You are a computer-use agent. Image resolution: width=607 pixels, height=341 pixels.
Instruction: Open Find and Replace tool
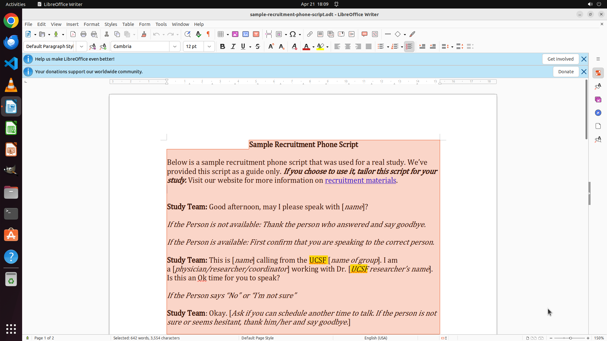coord(187,34)
